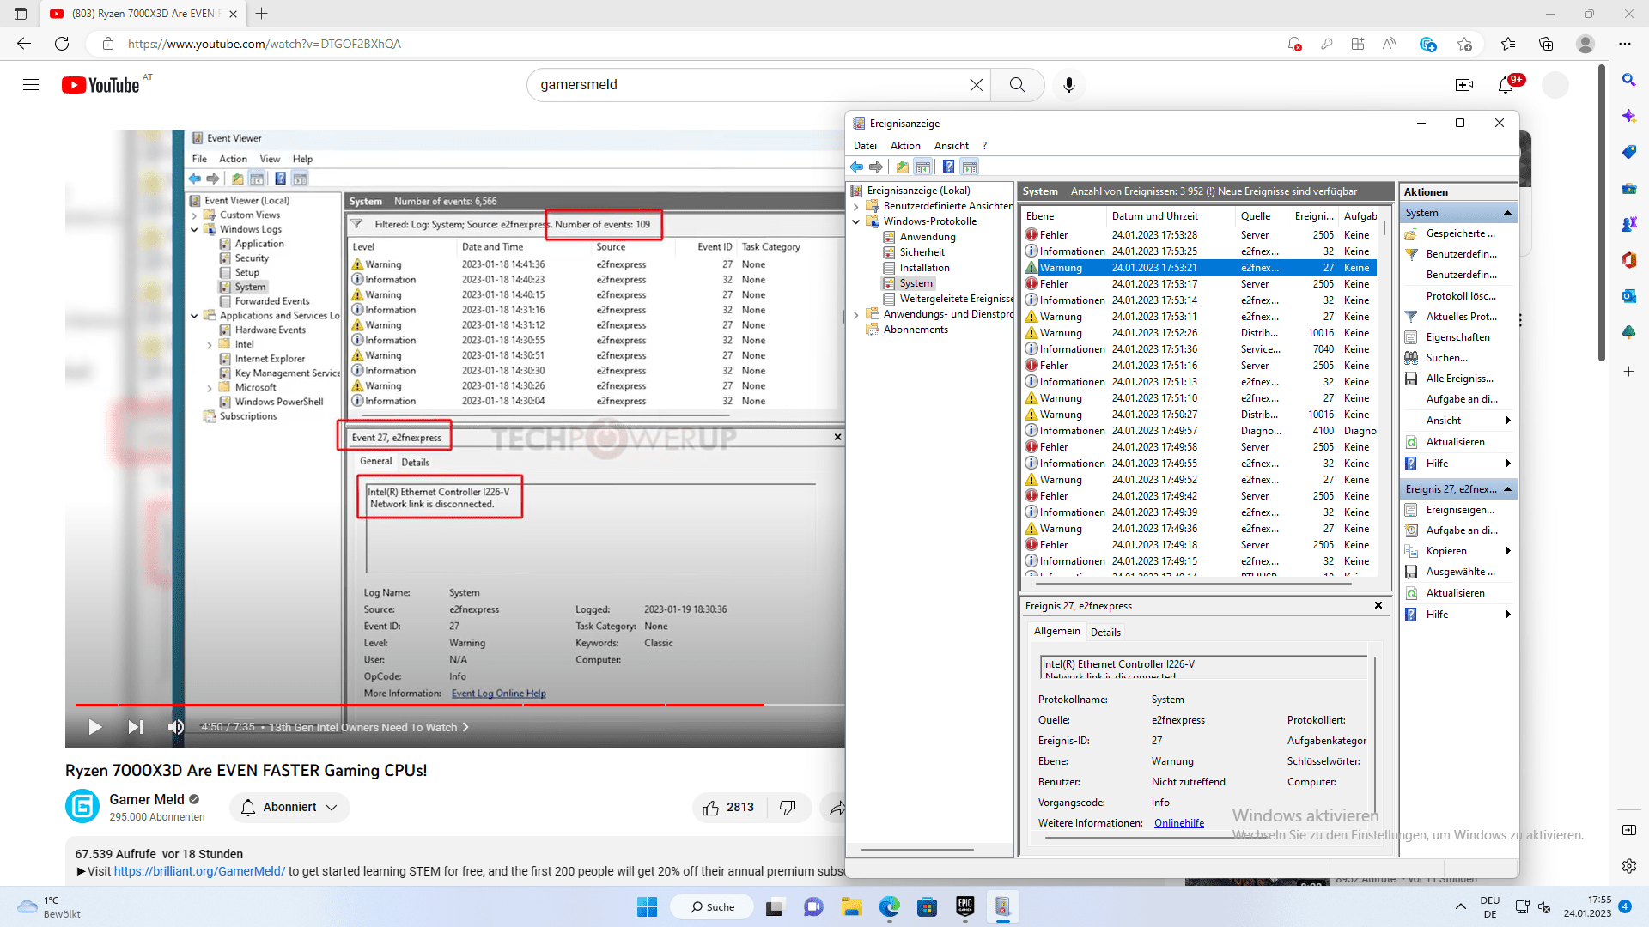
Task: Open the Onlinehilfe link
Action: click(1179, 823)
